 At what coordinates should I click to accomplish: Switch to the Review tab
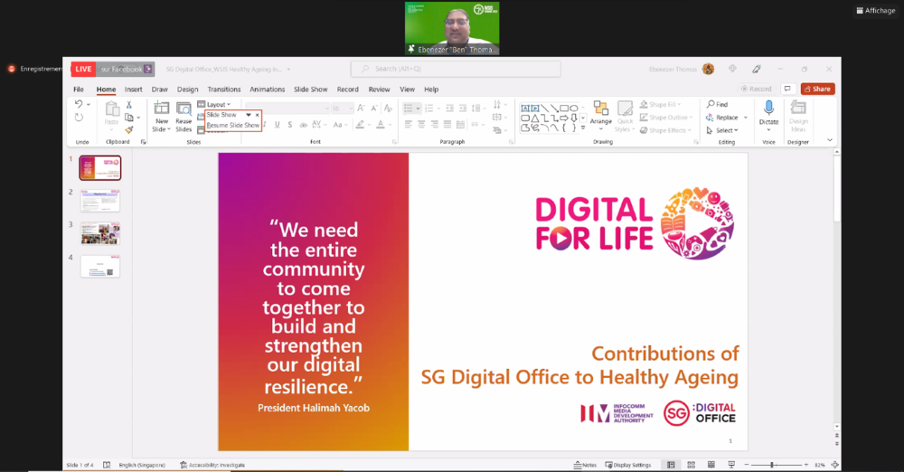(x=379, y=90)
